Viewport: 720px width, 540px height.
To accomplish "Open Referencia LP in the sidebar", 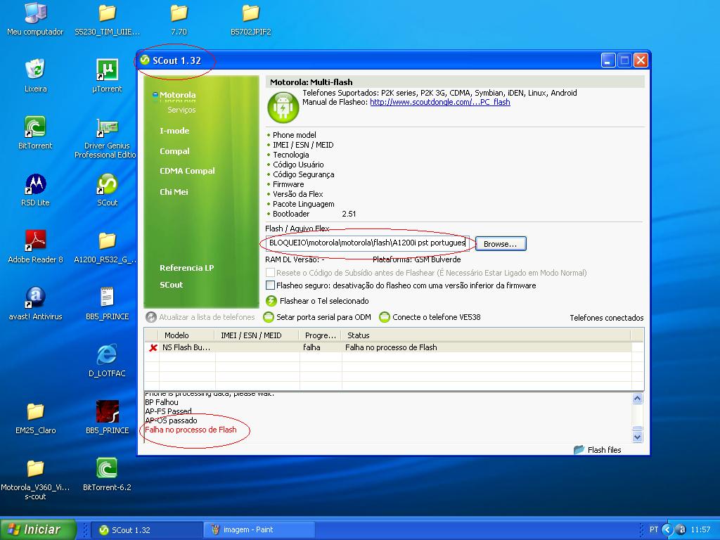I will pos(186,268).
